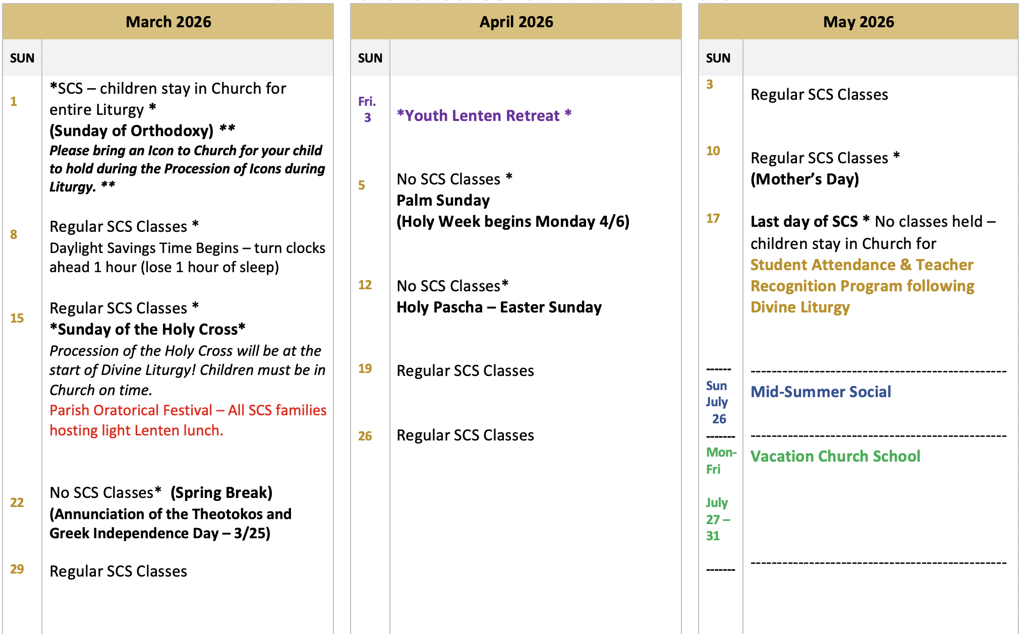Click the Spring Break text
Image resolution: width=1032 pixels, height=634 pixels.
pos(221,492)
